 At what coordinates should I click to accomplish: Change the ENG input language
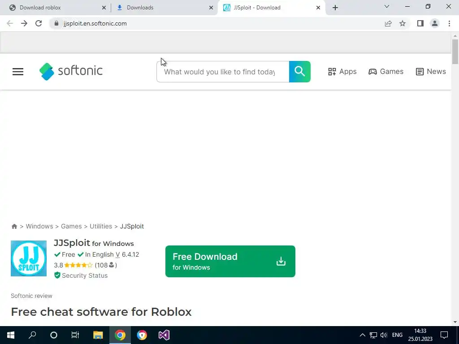pos(397,335)
